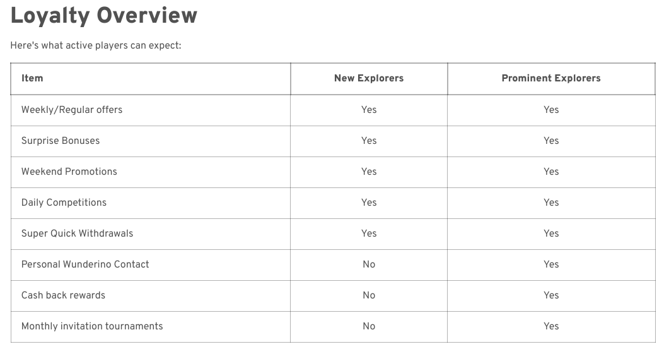Click the Monthly invitation tournaments row label

92,326
